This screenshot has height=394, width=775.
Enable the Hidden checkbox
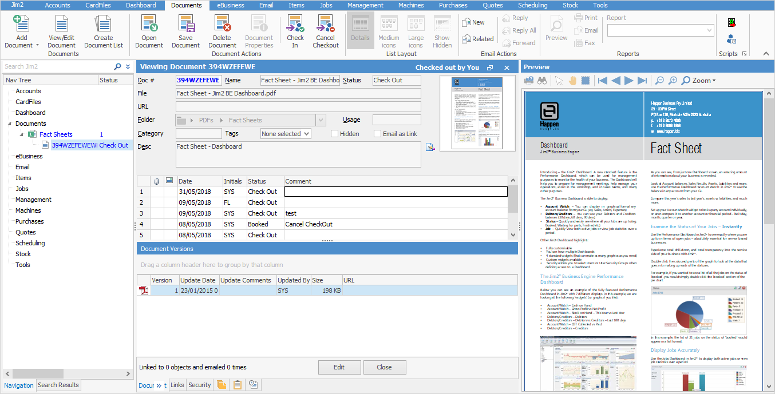click(x=335, y=134)
